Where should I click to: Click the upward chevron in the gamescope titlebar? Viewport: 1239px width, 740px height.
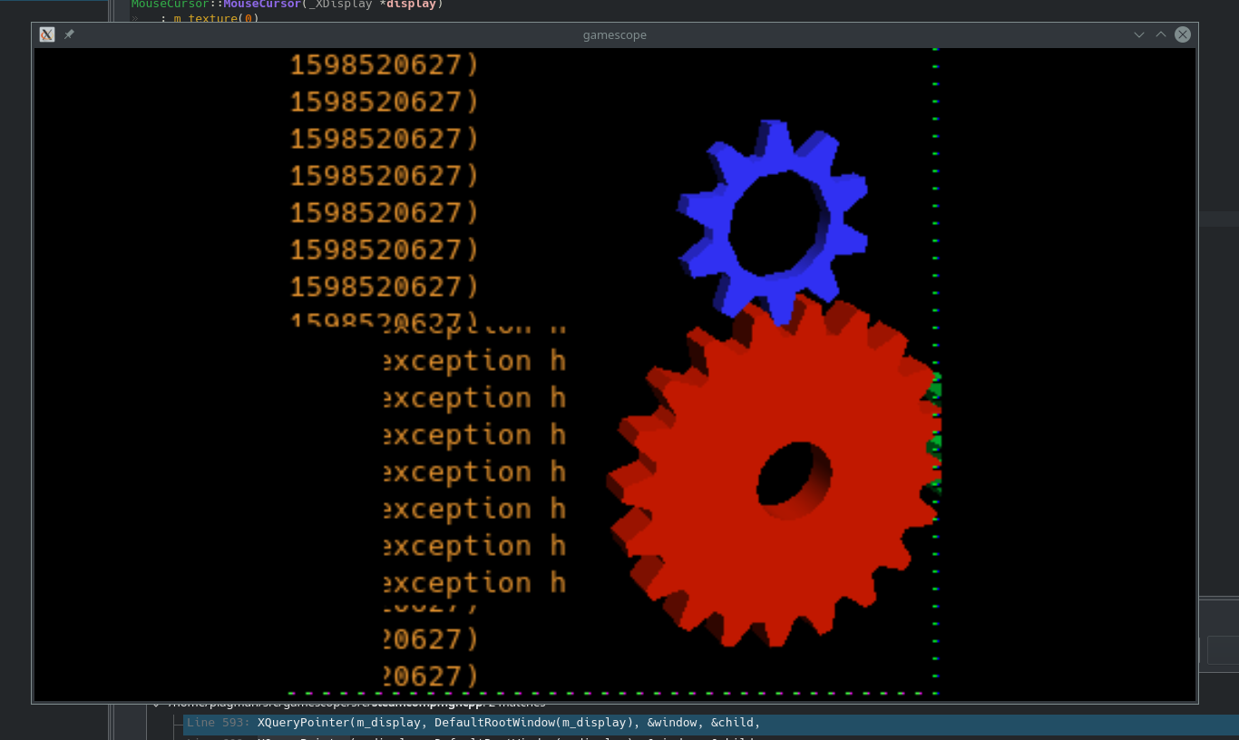pyautogui.click(x=1161, y=34)
